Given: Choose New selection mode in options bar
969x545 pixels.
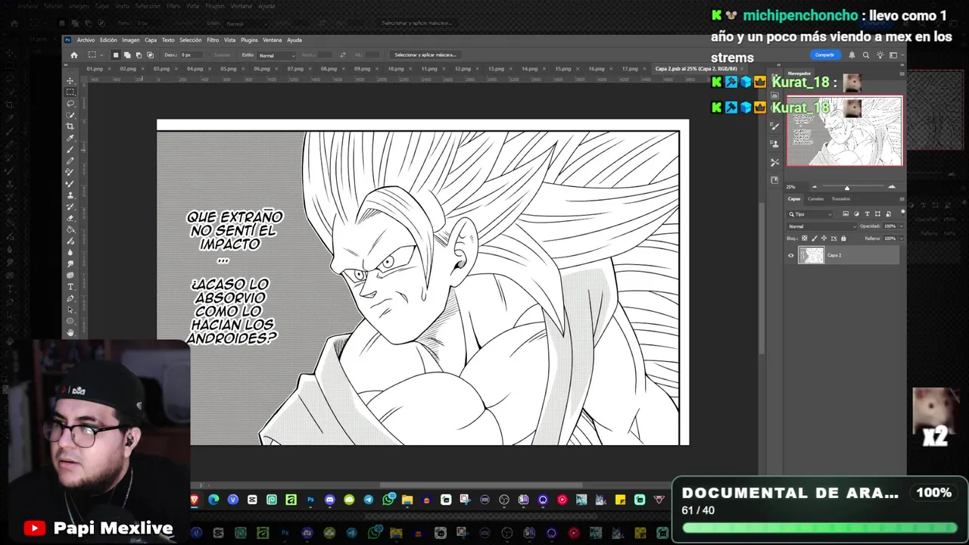Looking at the screenshot, I should [x=116, y=55].
